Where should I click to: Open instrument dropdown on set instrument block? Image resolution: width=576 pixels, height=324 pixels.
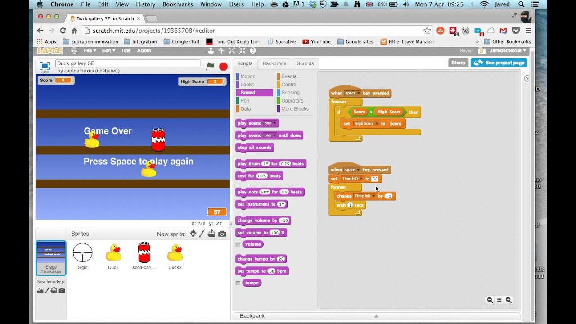[x=281, y=204]
